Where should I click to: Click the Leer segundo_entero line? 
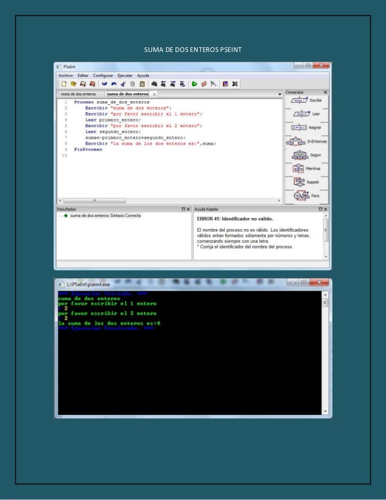coord(113,131)
